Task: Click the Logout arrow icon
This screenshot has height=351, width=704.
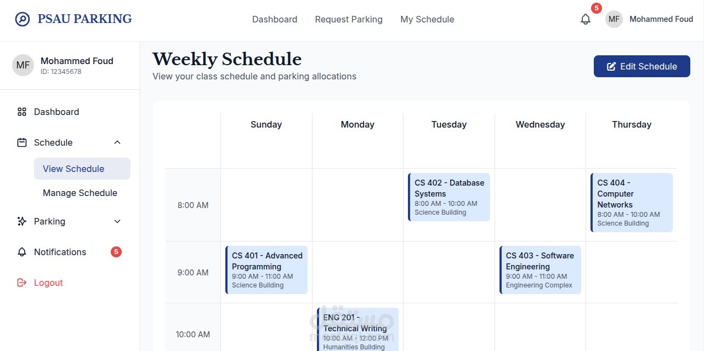Action: 22,283
